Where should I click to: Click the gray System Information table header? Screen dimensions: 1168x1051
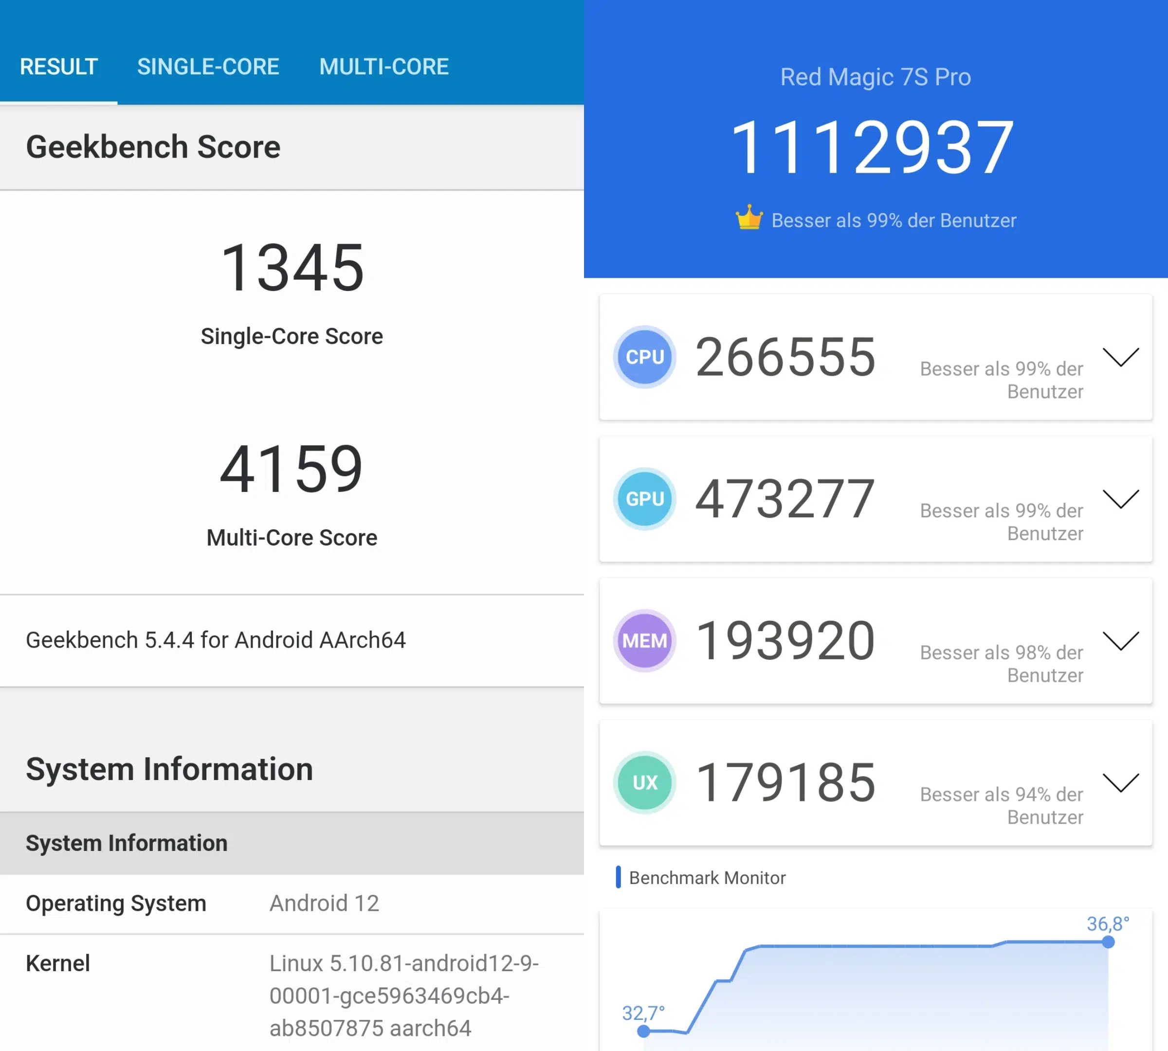pyautogui.click(x=292, y=843)
